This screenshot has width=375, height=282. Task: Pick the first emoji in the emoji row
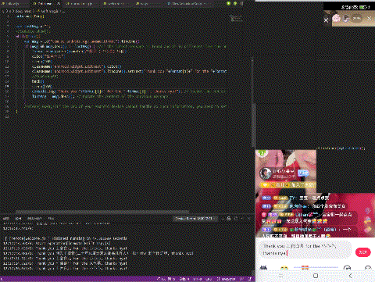263,267
